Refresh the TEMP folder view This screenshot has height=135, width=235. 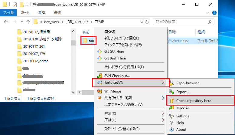(x=147, y=22)
